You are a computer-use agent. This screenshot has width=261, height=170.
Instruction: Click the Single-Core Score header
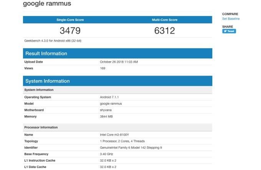tap(70, 20)
